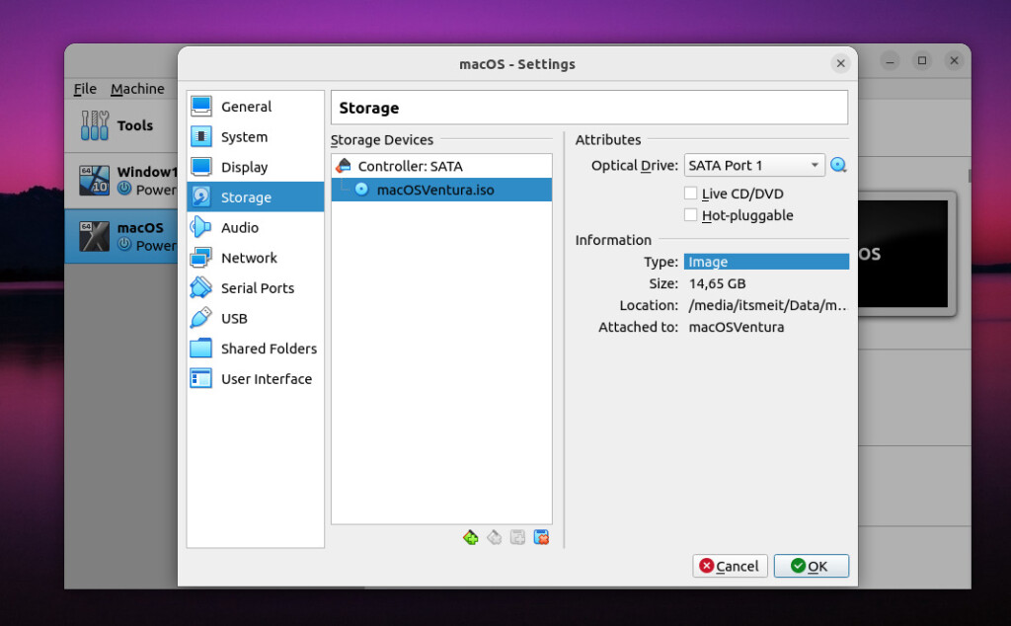The height and width of the screenshot is (626, 1011).
Task: Click the remove attachment icon
Action: (x=541, y=537)
